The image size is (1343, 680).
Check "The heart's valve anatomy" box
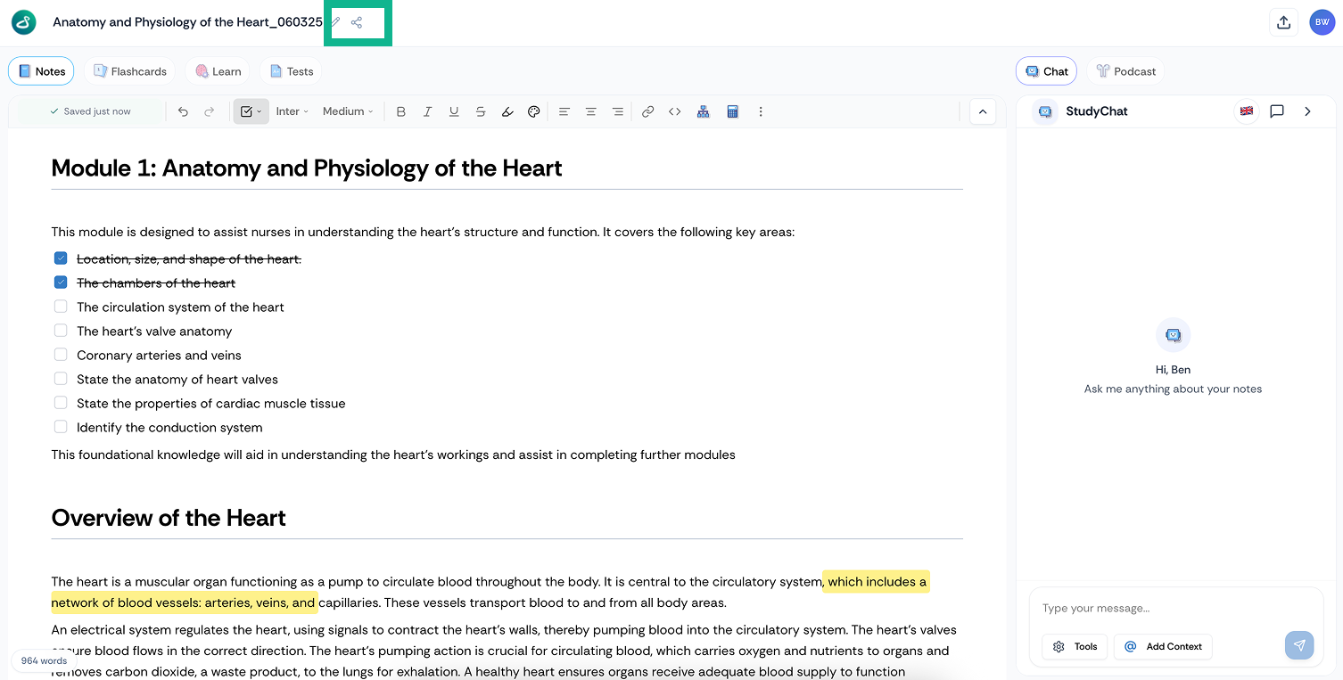click(61, 331)
